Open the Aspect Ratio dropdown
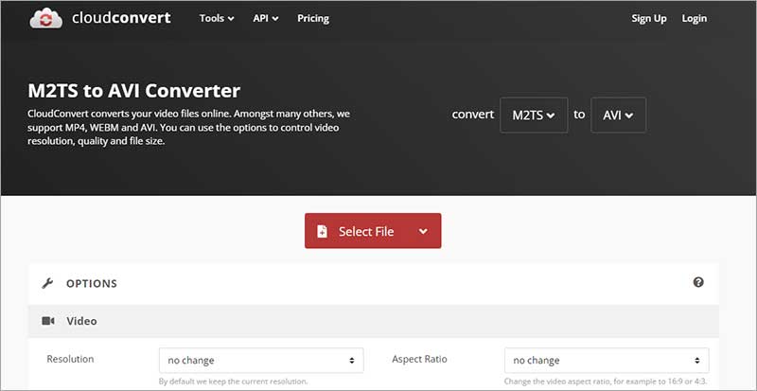The height and width of the screenshot is (391, 757). pos(607,360)
